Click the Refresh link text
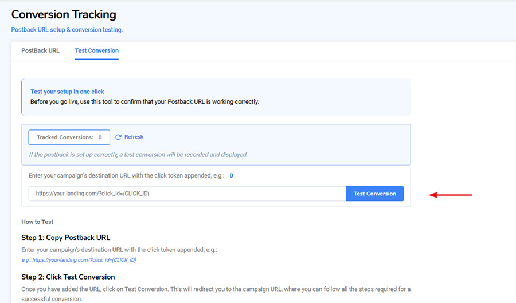Screen dimensions: 516x303 click(x=134, y=137)
